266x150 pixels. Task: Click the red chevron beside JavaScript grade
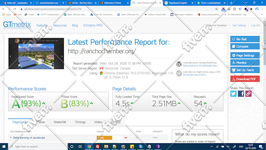point(126,138)
